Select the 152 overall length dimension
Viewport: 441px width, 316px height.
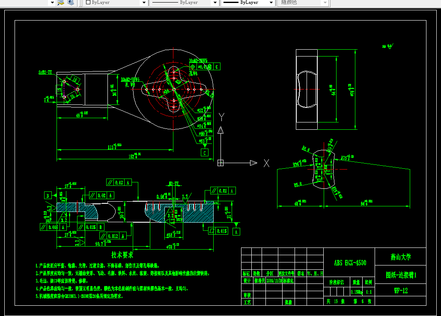tap(135, 155)
